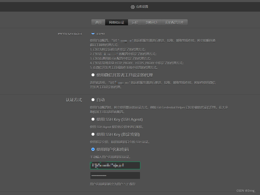Image resolution: width=260 pixels, height=195 pixels.
Task: Focus the password input field
Action: click(115, 175)
